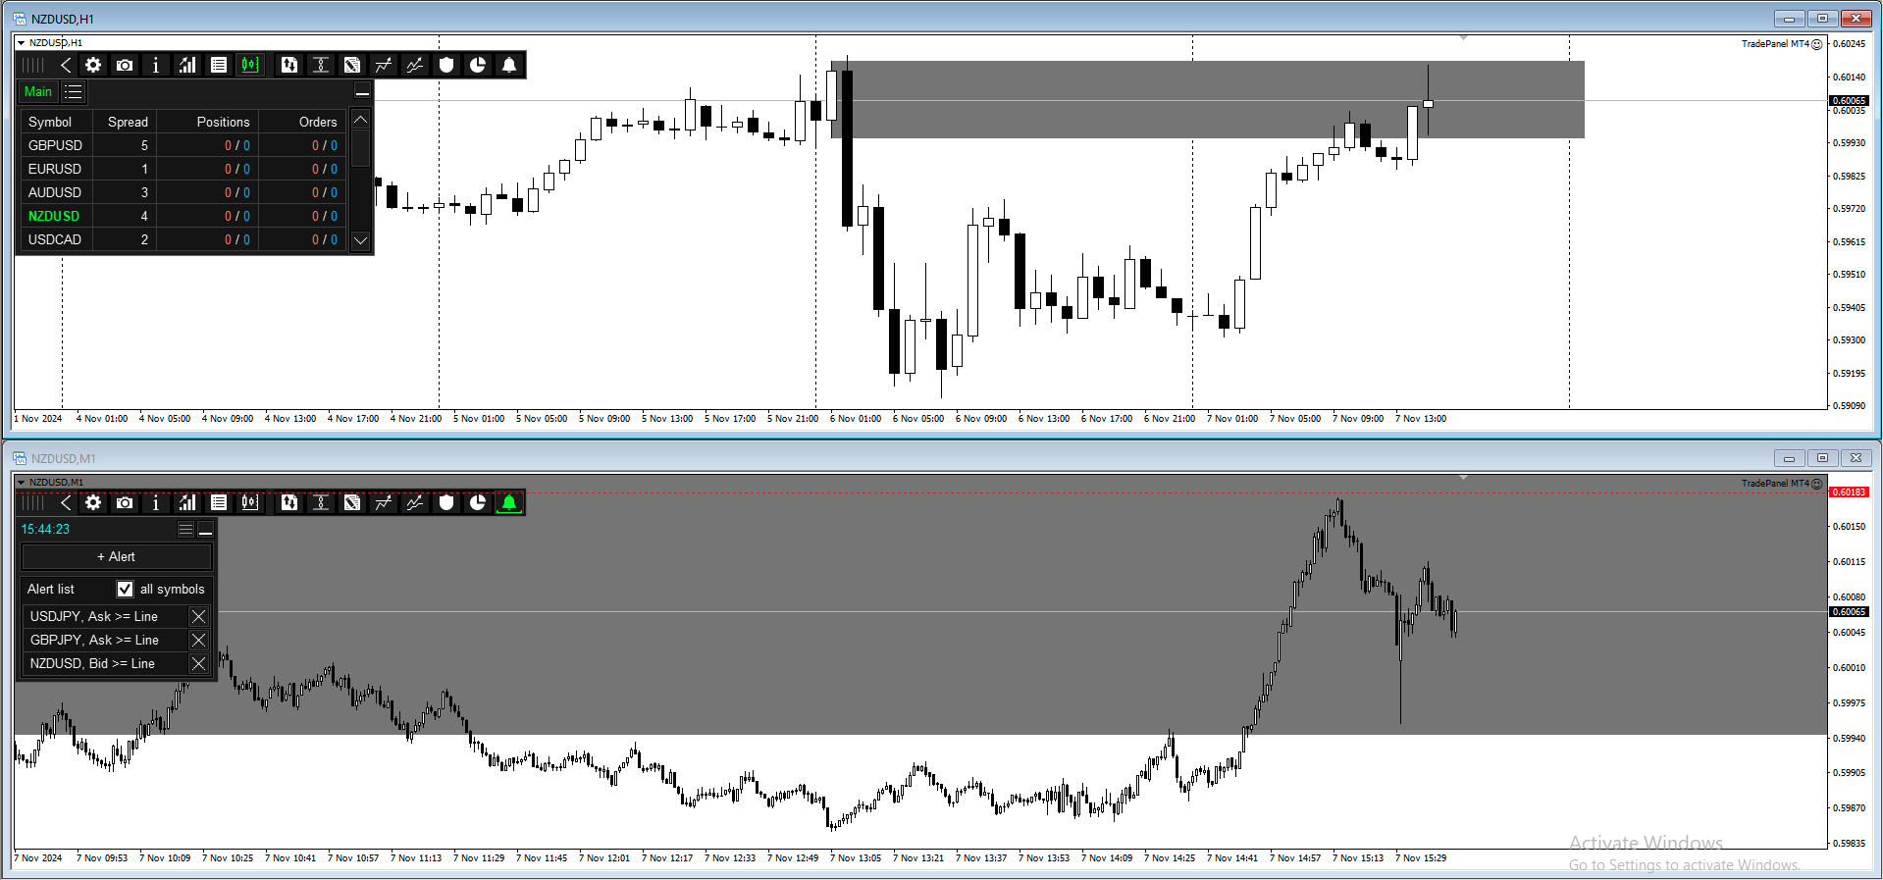
Task: Click the symbols list scroll-up arrow
Action: coord(361,120)
